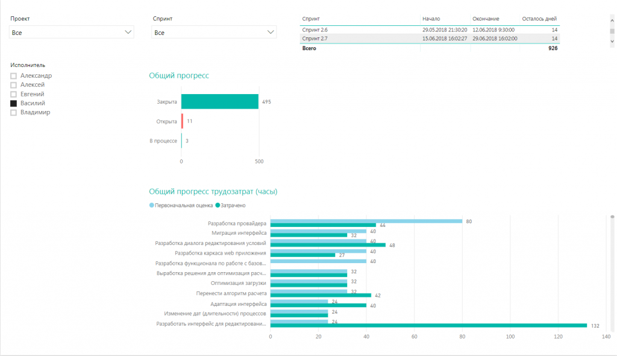Click the red Открыта bar

tap(182, 121)
